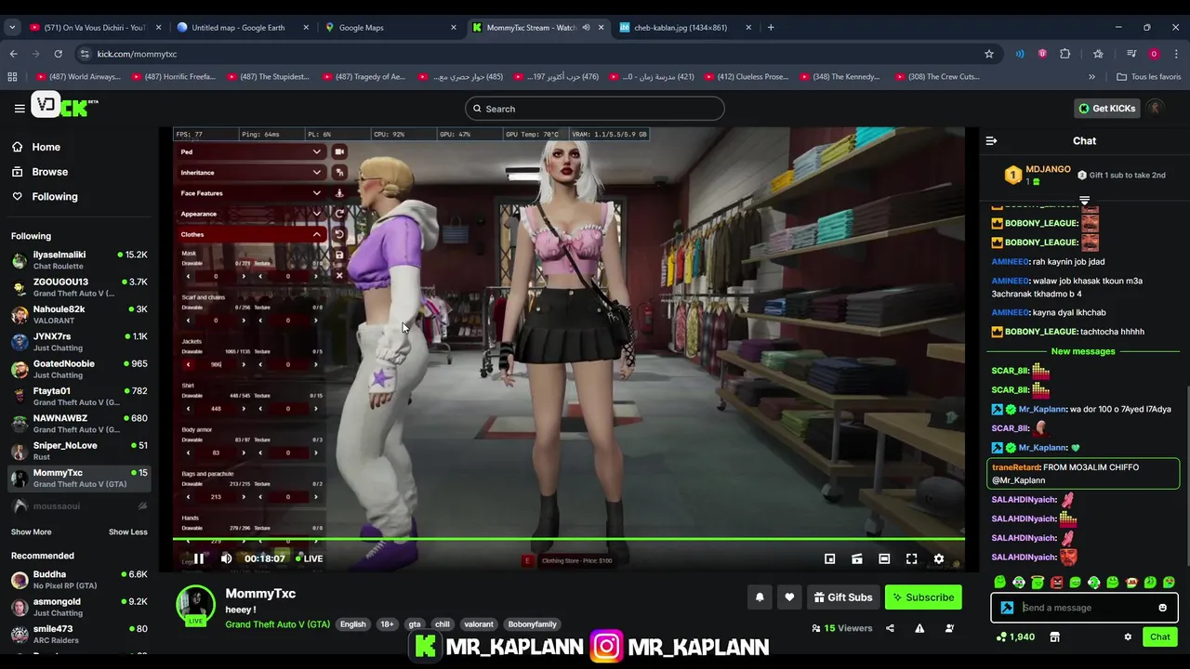
Task: Click the moderator hammer icon in chat input
Action: click(1007, 608)
